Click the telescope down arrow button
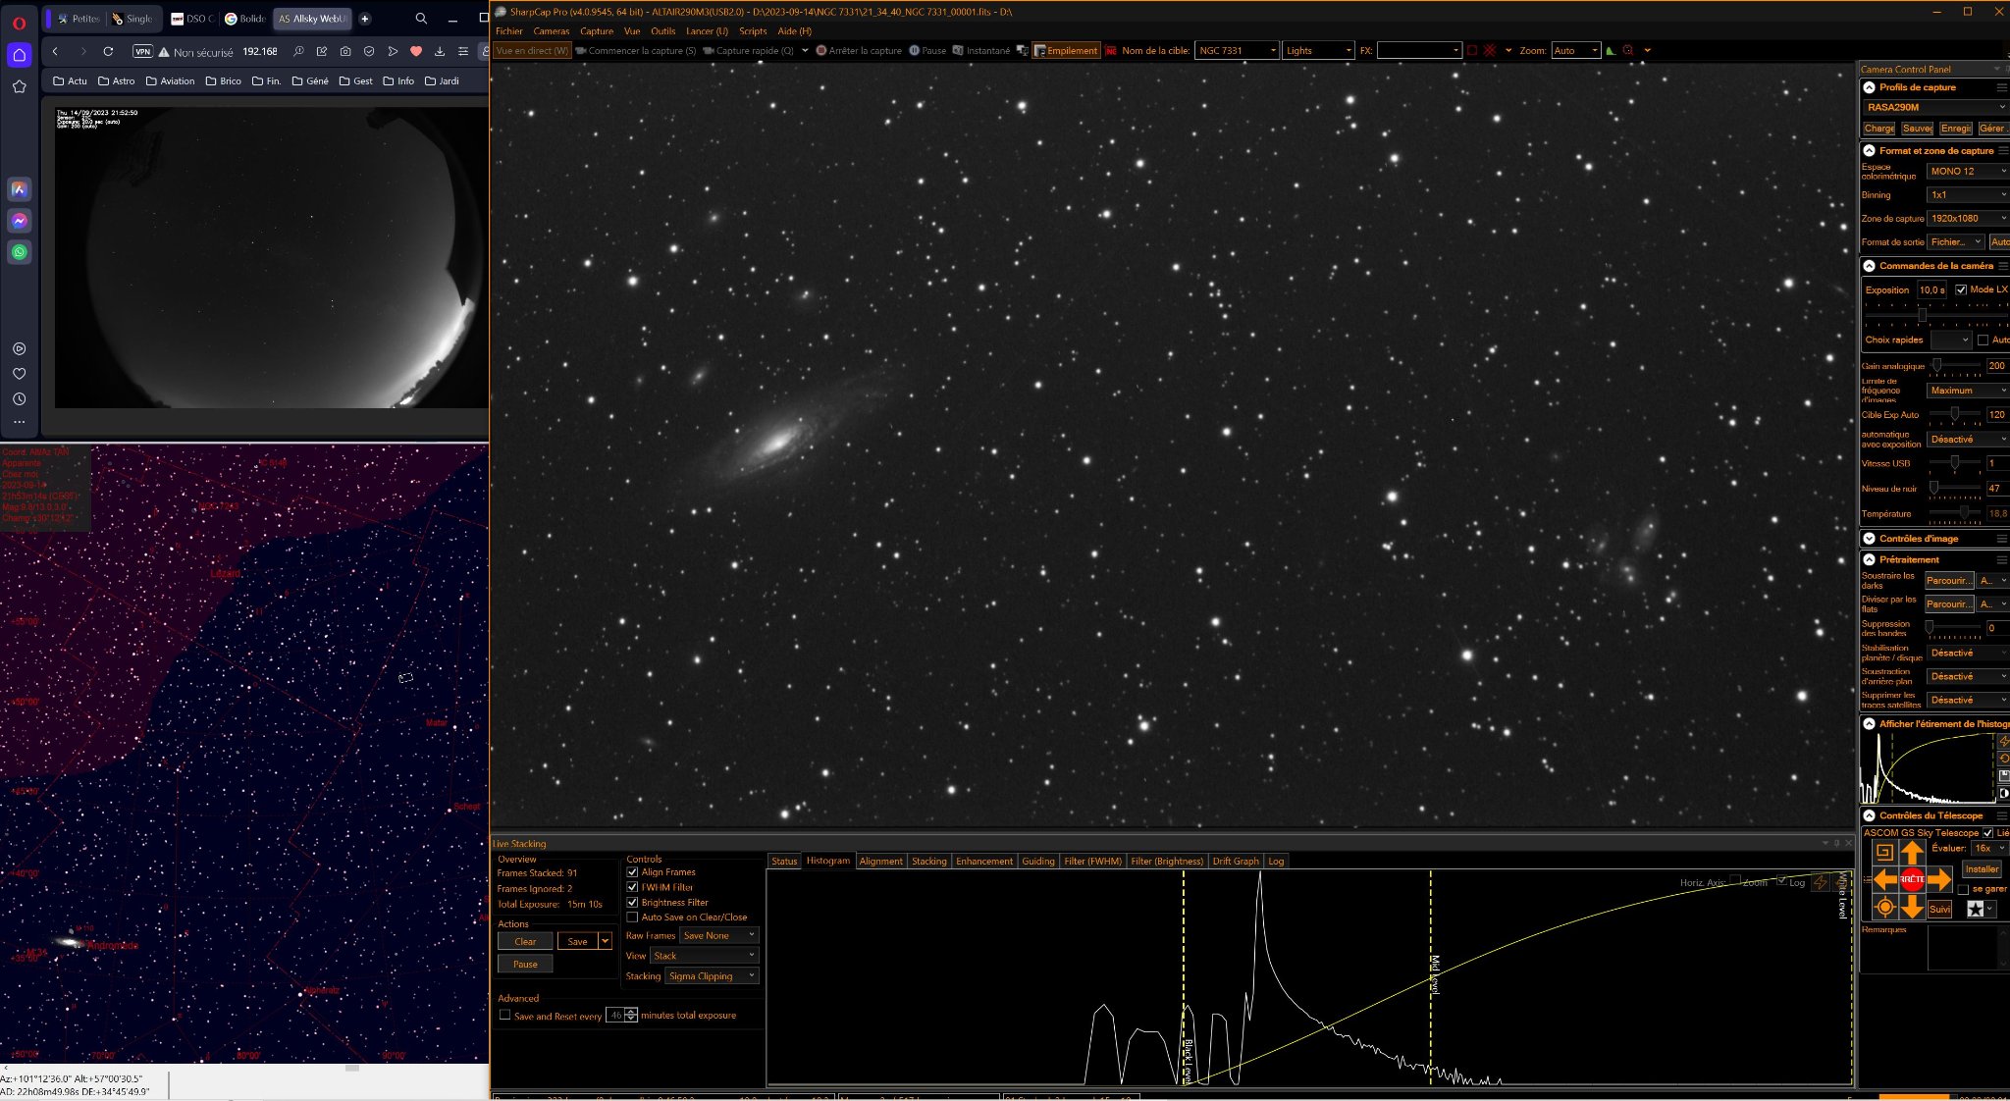The width and height of the screenshot is (2010, 1101). coord(1912,908)
